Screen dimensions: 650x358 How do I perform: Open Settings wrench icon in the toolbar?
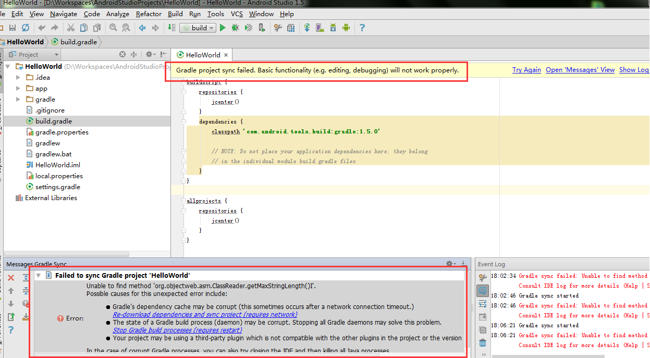coord(278,28)
